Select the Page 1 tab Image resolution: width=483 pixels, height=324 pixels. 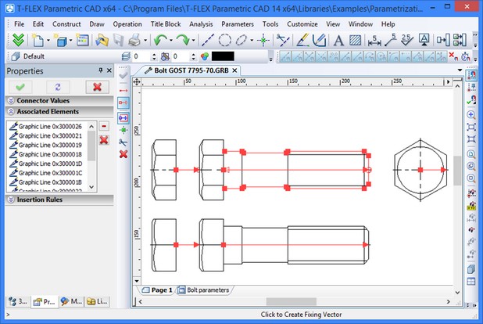coord(157,290)
